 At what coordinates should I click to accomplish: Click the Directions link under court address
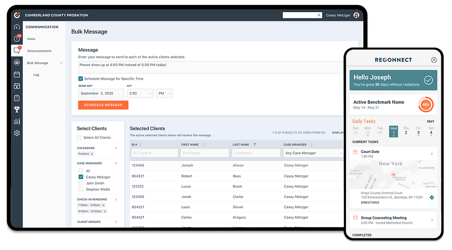click(370, 202)
